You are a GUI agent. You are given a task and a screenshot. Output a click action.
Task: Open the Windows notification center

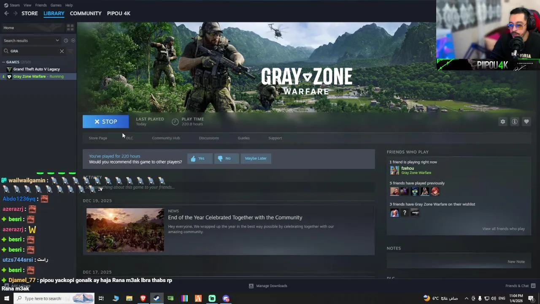point(531,299)
